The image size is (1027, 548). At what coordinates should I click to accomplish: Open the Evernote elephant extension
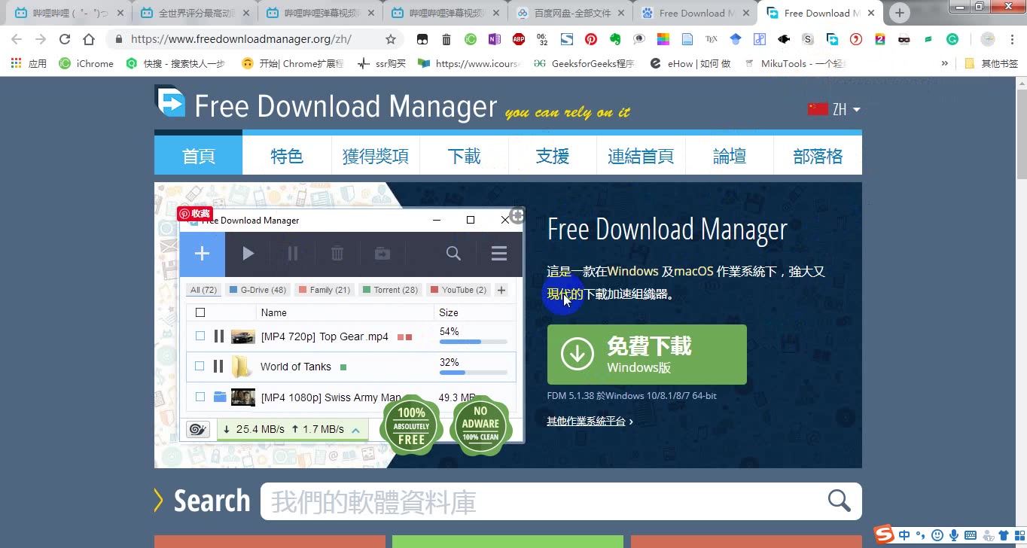[x=614, y=39]
